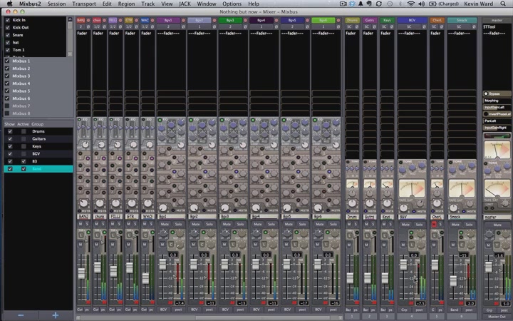
Task: Click the Bgv1 strip name field
Action: 171,217
